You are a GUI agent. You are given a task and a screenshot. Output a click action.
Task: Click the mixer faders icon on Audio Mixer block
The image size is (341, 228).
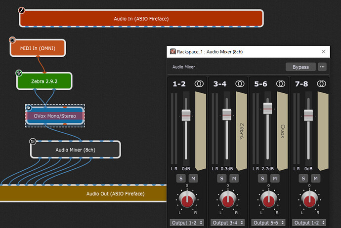(x=33, y=142)
